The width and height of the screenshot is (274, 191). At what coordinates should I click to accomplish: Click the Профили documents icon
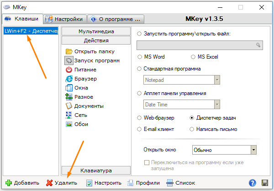pos(130,183)
